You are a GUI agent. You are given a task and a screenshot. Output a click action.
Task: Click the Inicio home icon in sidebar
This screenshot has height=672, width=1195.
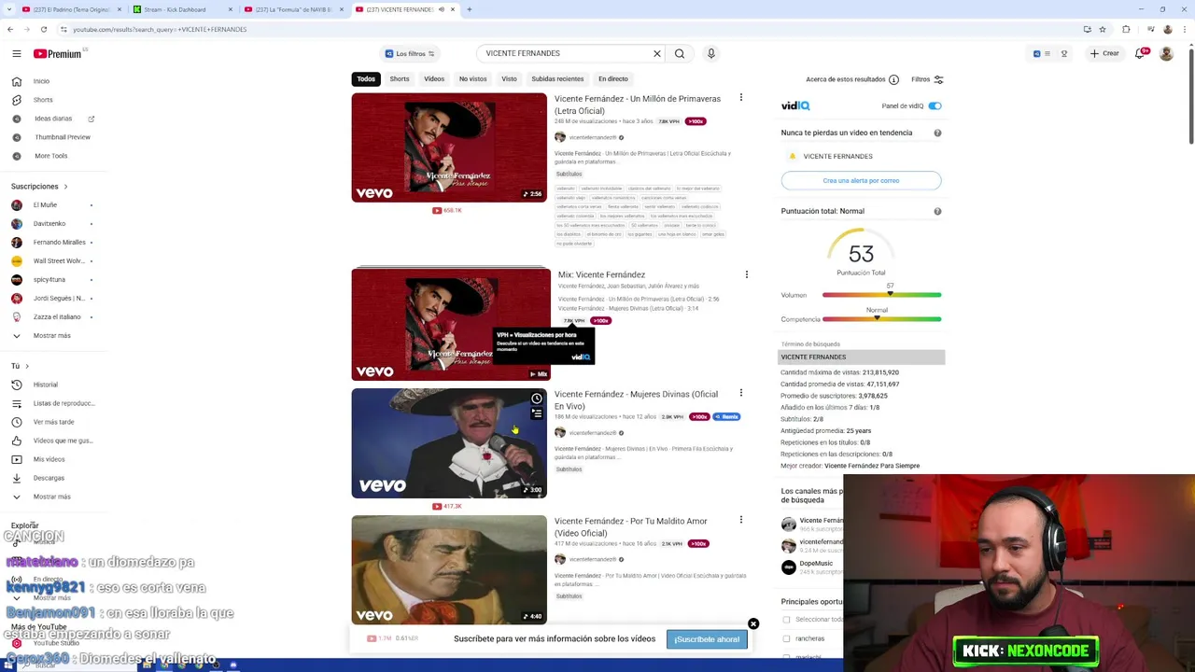[16, 81]
